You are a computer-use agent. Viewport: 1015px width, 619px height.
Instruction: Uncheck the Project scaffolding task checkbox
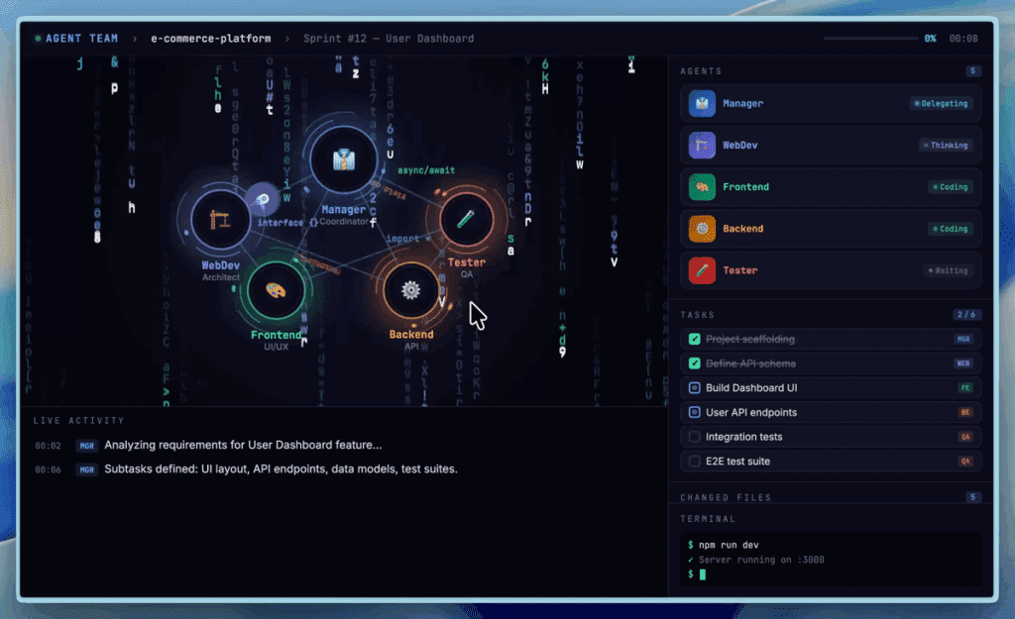coord(695,340)
